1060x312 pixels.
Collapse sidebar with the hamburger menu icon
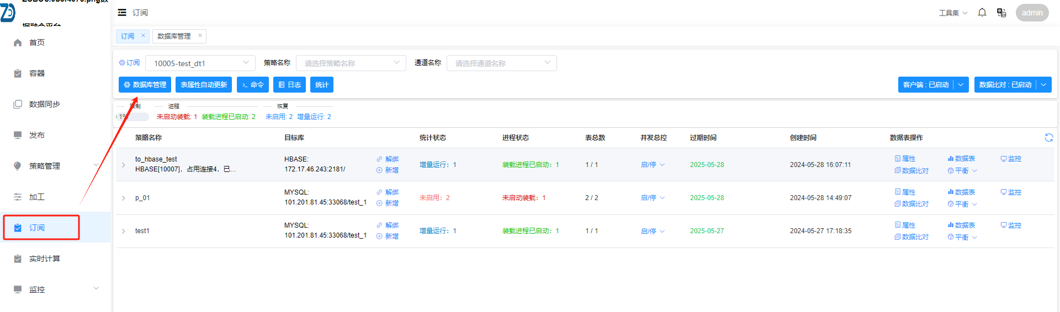122,13
